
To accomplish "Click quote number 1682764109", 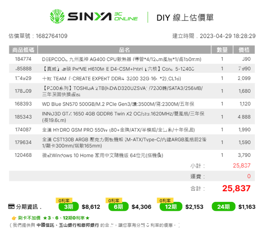I will click(x=52, y=36).
